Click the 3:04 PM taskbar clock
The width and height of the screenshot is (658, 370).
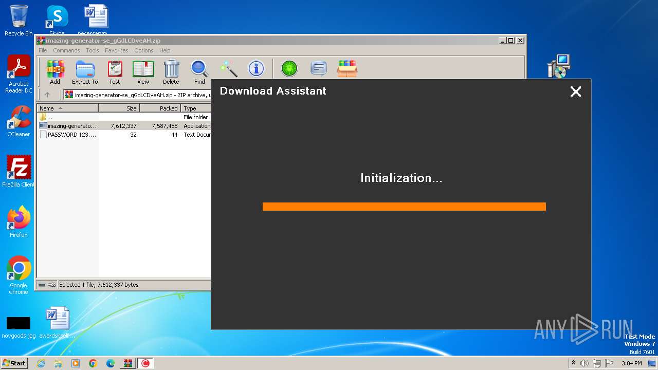tap(631, 363)
